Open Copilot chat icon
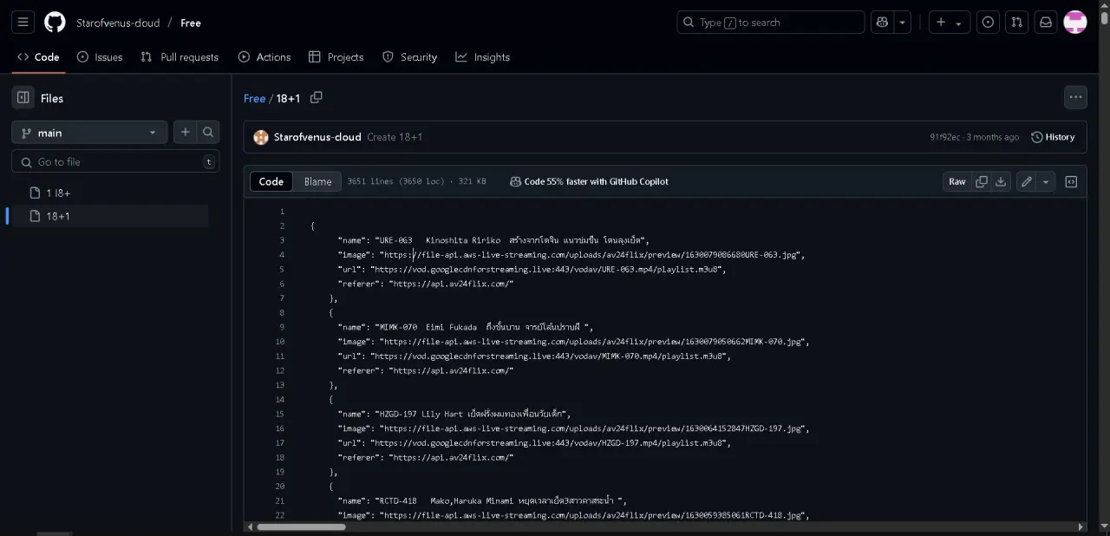This screenshot has height=536, width=1110. [883, 23]
